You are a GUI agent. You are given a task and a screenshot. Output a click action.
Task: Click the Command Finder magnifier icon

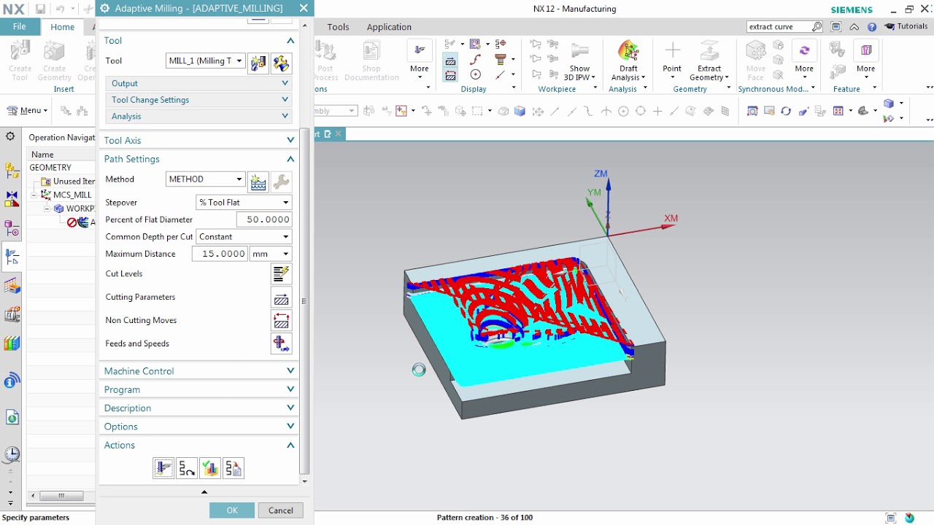click(x=817, y=27)
